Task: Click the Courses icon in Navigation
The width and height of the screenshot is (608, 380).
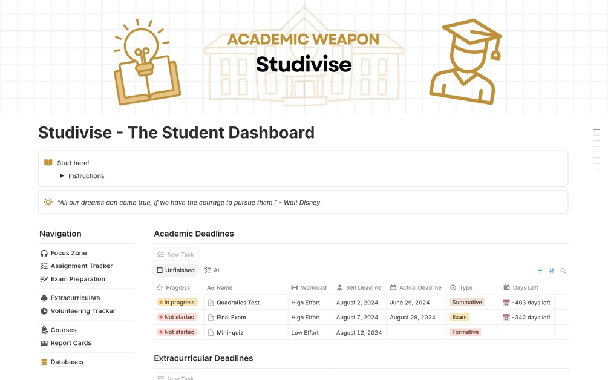Action: point(44,330)
